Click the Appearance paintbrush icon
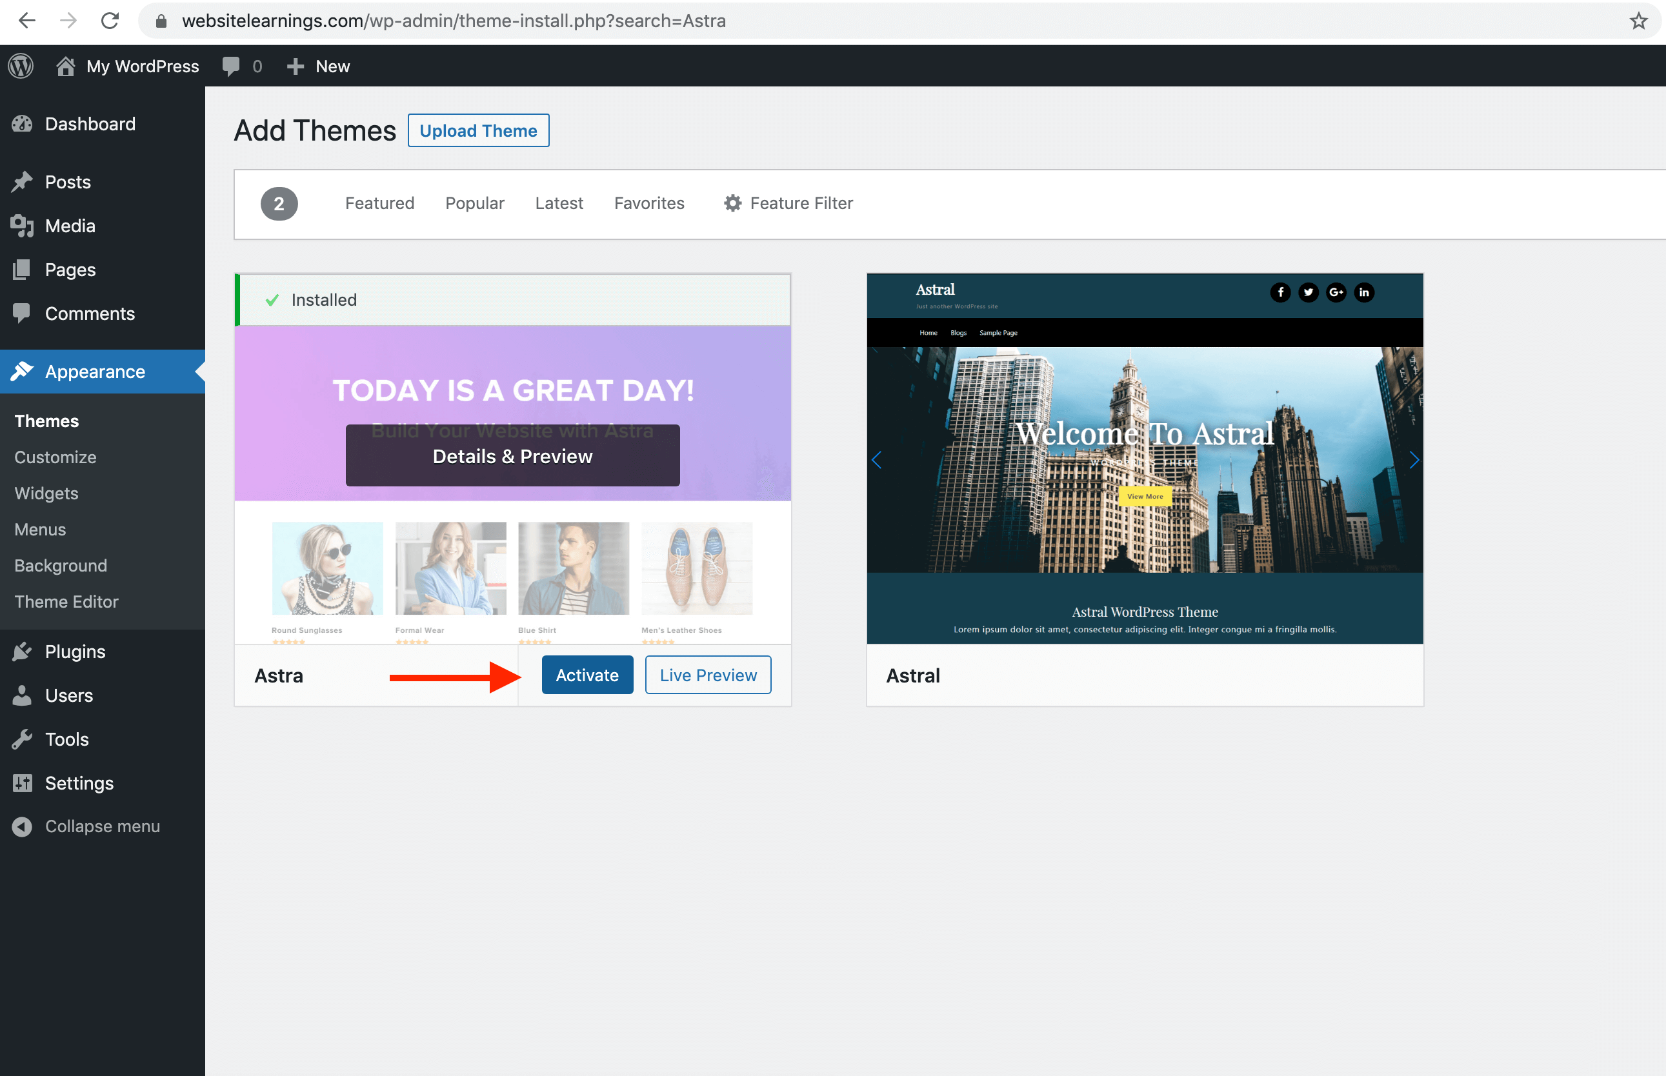The width and height of the screenshot is (1666, 1076). tap(22, 371)
